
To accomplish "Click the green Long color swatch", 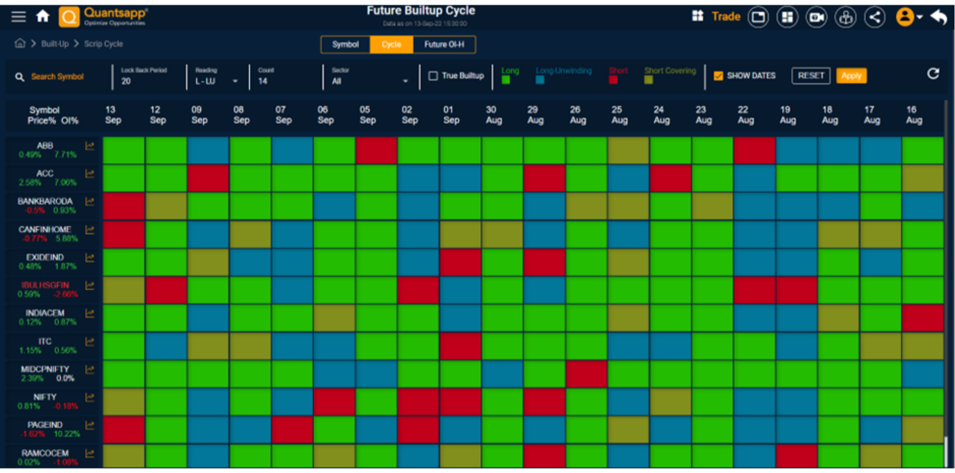I will 507,79.
